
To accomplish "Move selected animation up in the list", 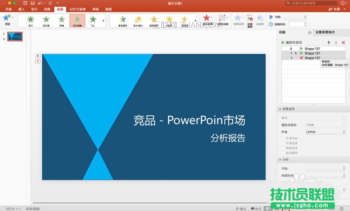I will pos(329,42).
